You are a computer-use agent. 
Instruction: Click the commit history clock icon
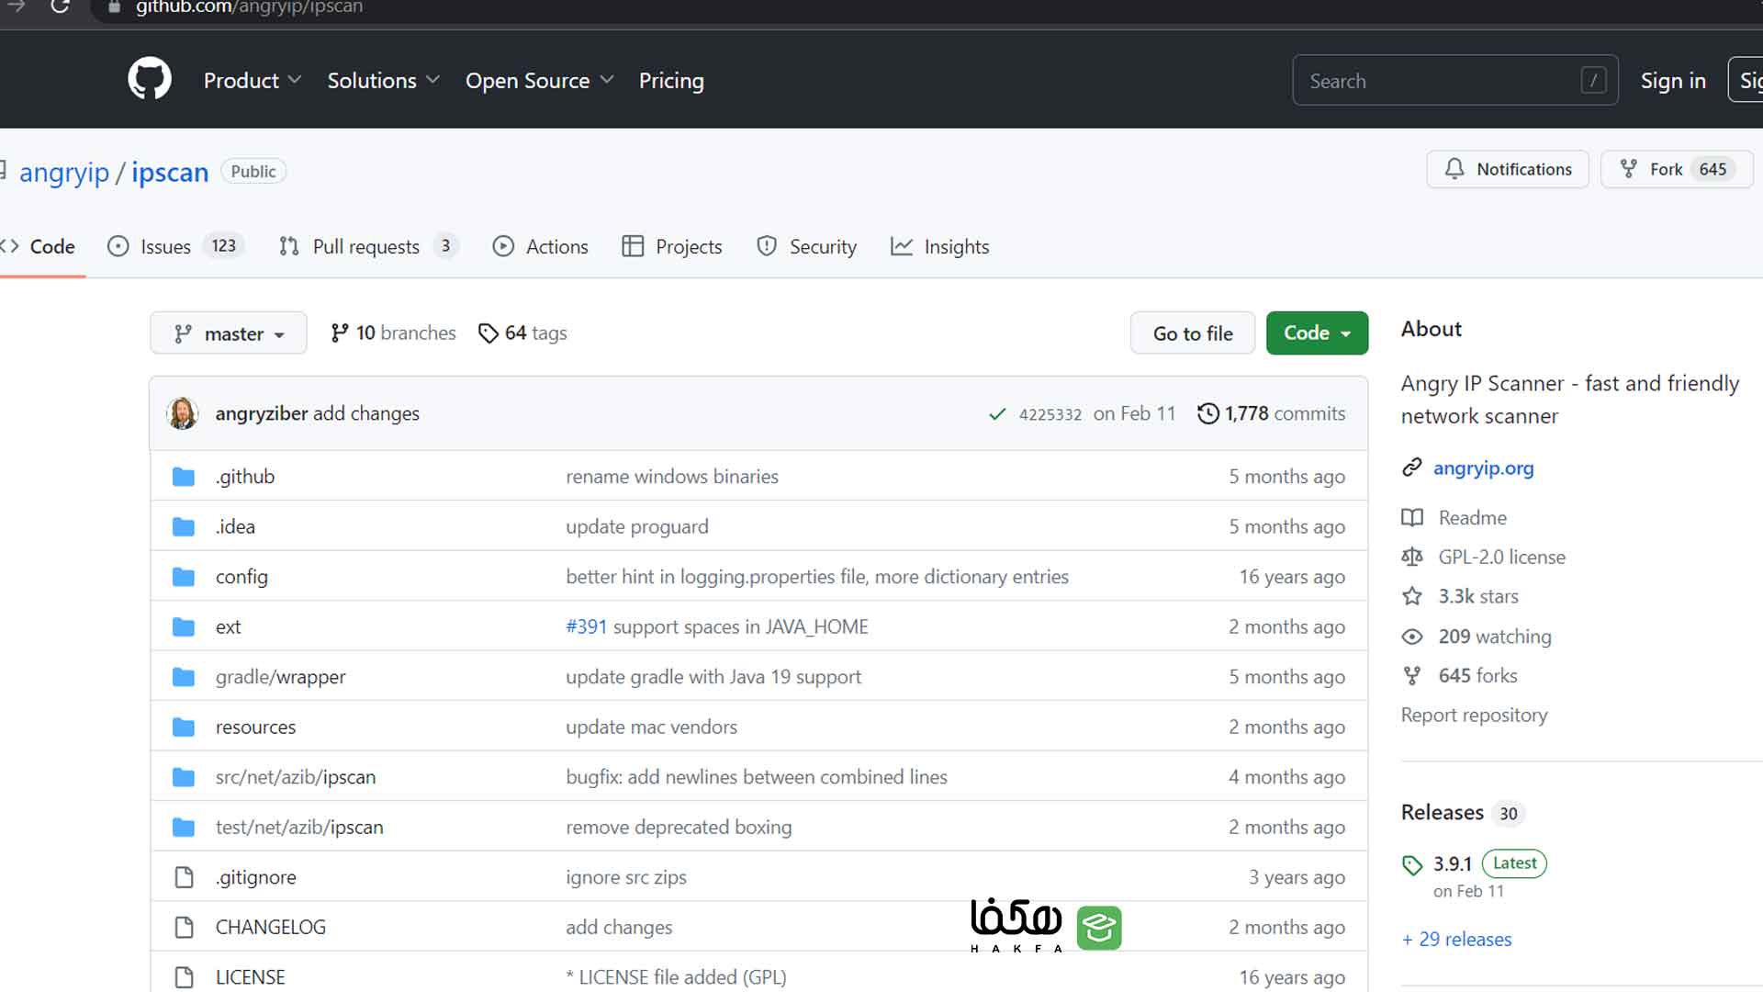pyautogui.click(x=1208, y=413)
